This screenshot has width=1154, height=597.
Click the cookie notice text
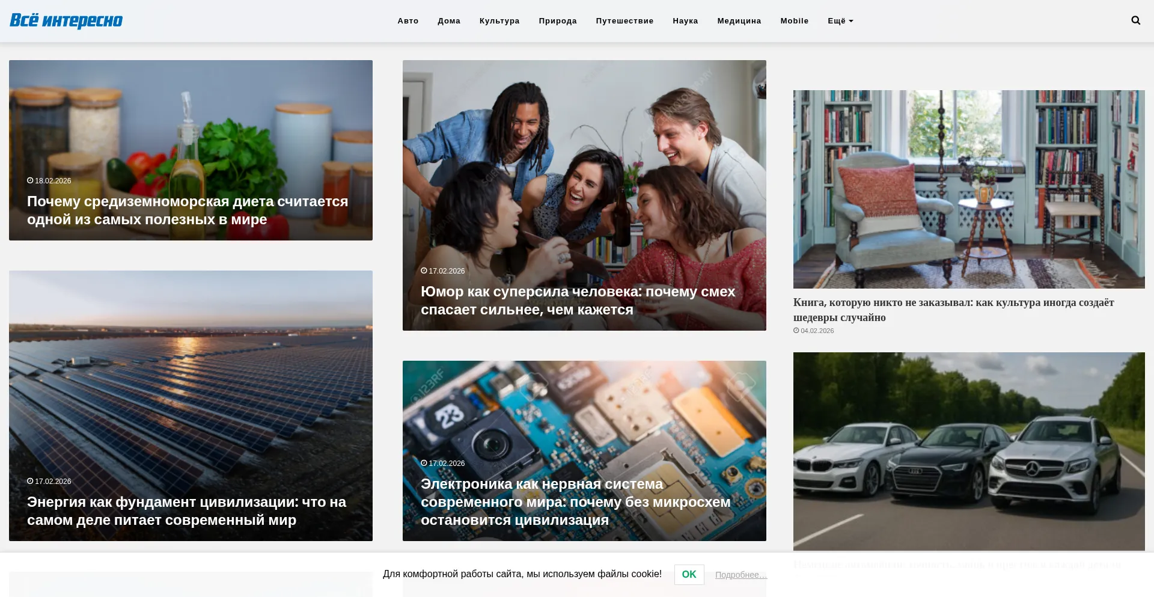(522, 574)
